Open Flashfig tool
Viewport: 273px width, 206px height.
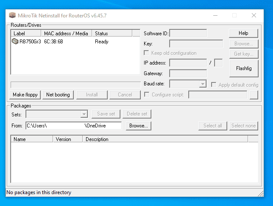coord(243,68)
